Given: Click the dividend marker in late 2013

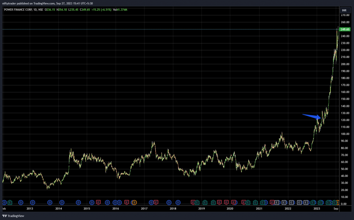Looking at the screenshot, I should coord(50,202).
